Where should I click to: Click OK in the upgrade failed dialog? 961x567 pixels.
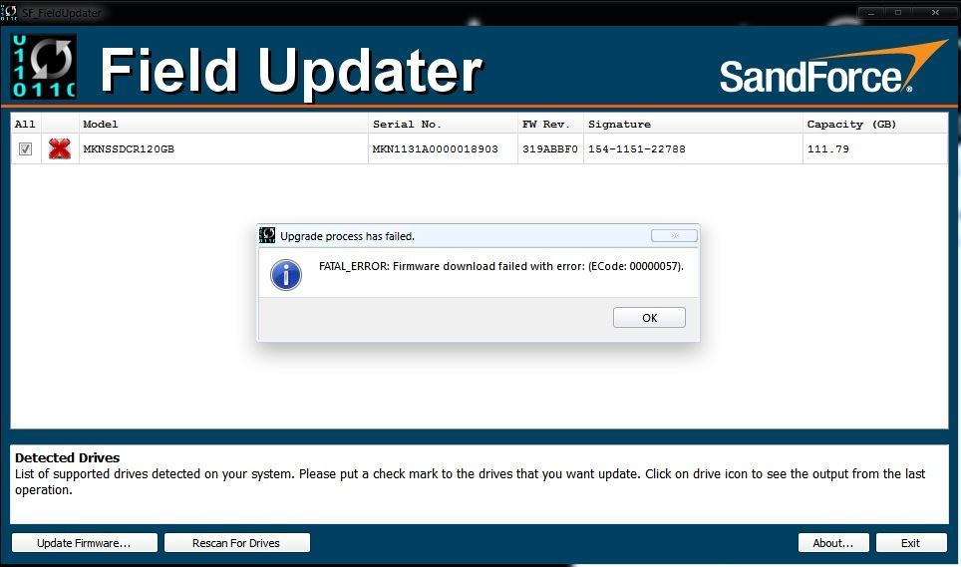(x=649, y=317)
